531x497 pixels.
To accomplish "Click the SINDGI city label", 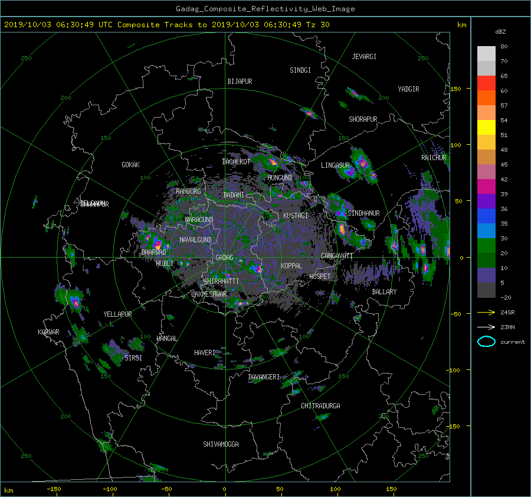I will coord(300,70).
